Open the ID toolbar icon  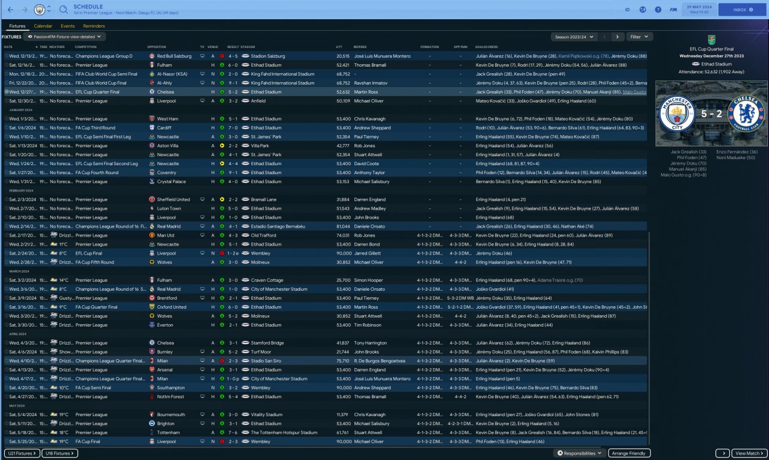coord(627,10)
